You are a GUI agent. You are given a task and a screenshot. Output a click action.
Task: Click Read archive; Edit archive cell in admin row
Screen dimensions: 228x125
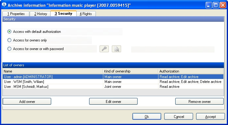tap(191, 77)
